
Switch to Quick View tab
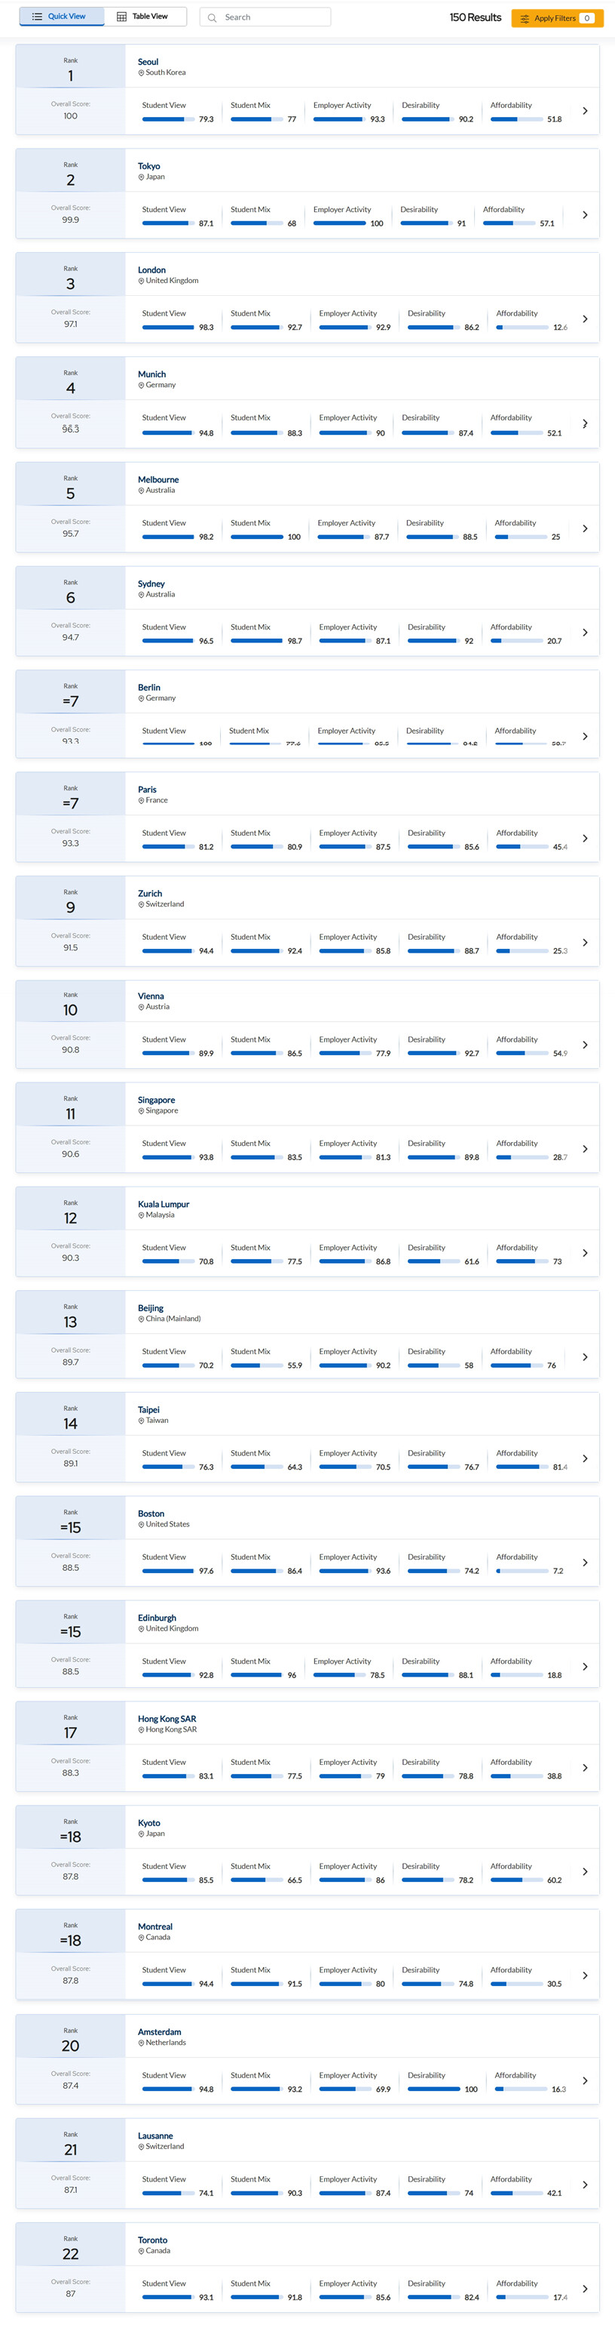[60, 17]
